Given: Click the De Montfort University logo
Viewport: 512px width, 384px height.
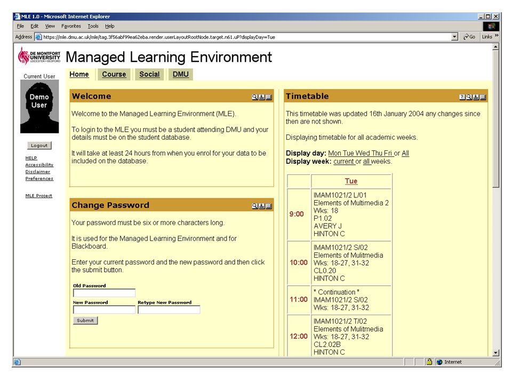Looking at the screenshot, I should coord(39,56).
